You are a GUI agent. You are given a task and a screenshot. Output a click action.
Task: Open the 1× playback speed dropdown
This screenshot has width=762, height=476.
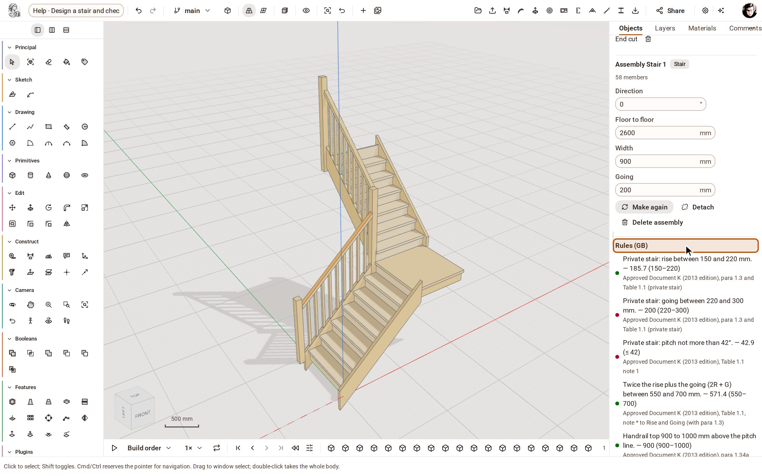pyautogui.click(x=193, y=448)
